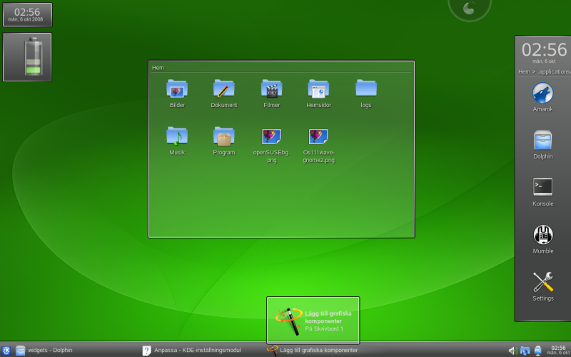
Task: Launch Mumble from side panel
Action: click(542, 239)
